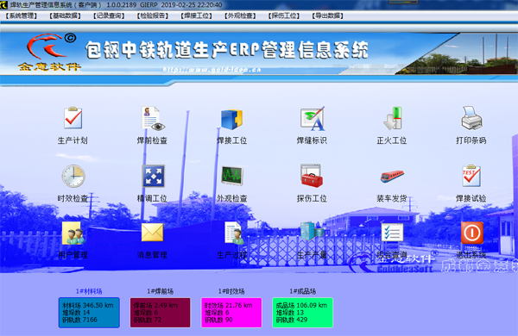Select the blue 材料场 346.50 km status box
Screen dimensions: 518x336
click(89, 313)
